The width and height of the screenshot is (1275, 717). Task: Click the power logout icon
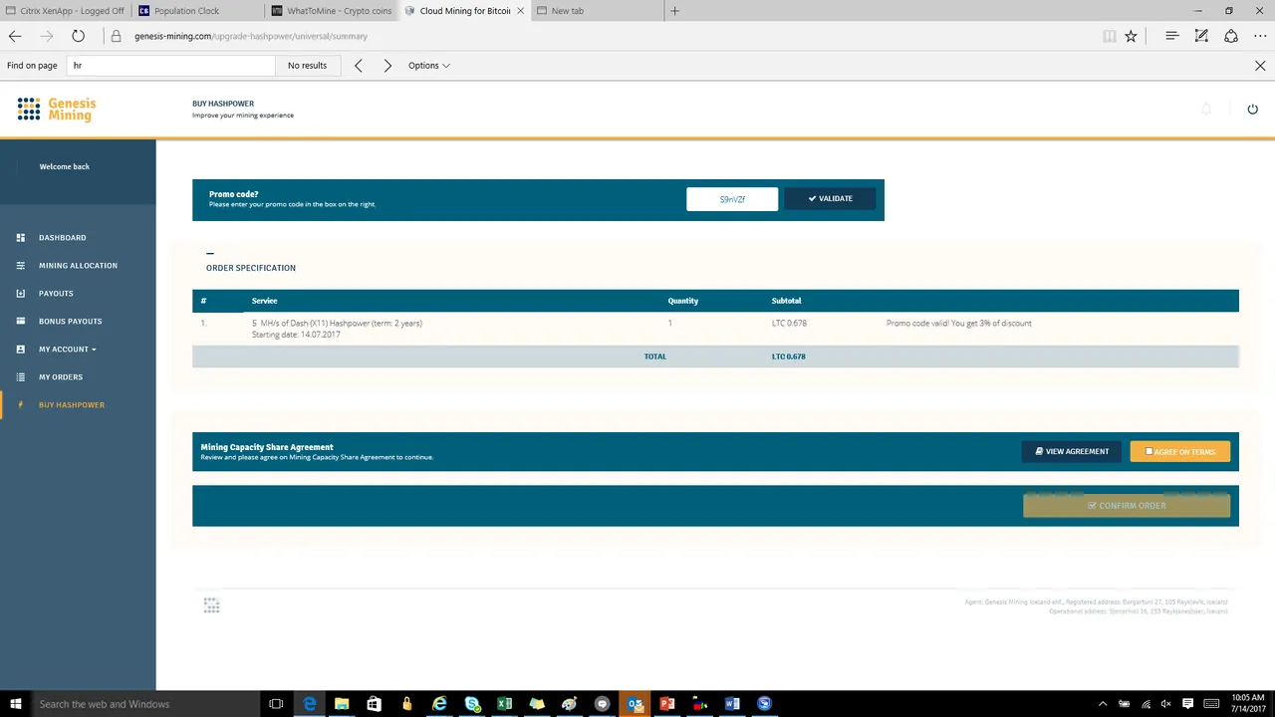click(x=1253, y=109)
